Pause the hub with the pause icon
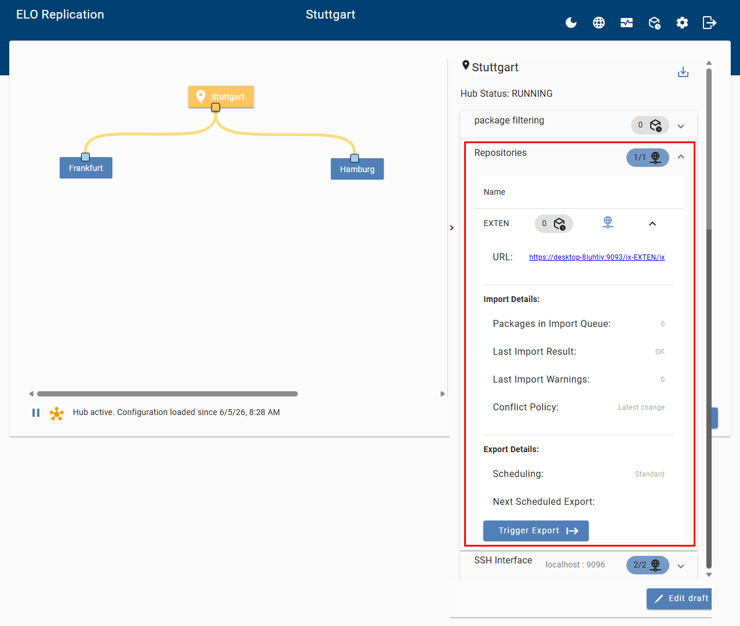Image resolution: width=740 pixels, height=626 pixels. tap(36, 413)
